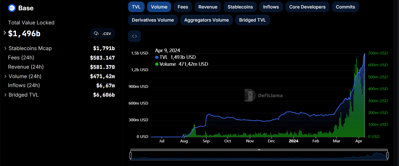The height and width of the screenshot is (166, 399).
Task: Click the 600m USD left axis label
Action: coord(139,103)
